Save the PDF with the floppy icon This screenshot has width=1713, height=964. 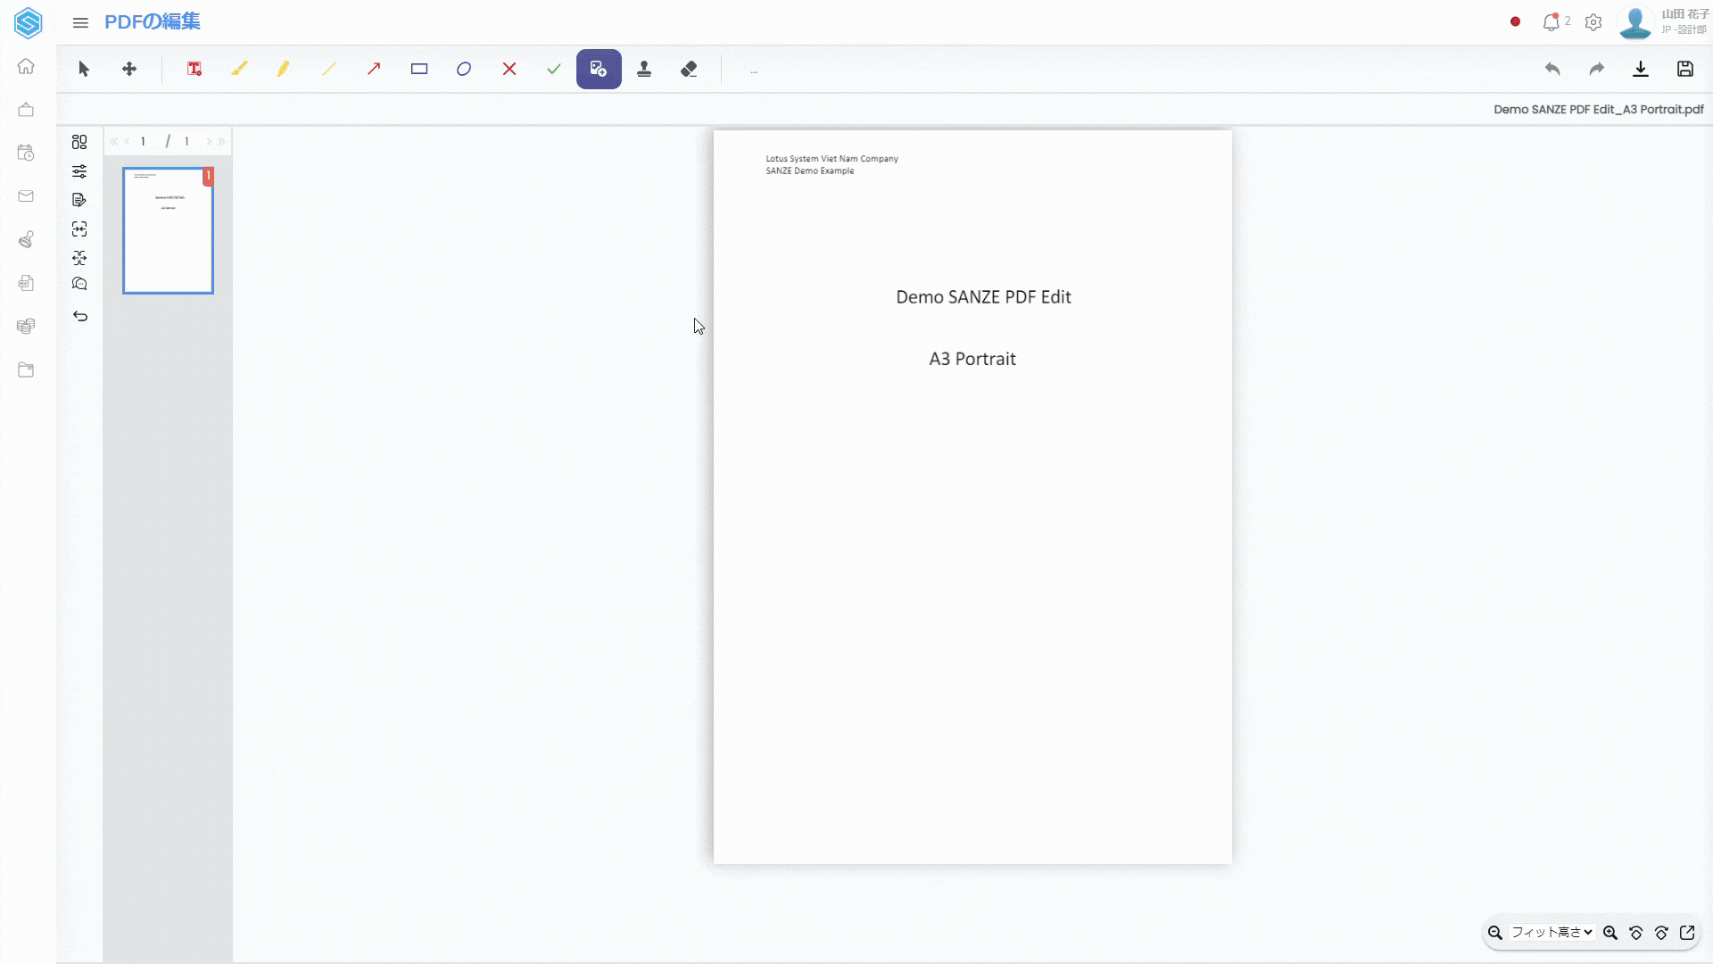(x=1684, y=69)
